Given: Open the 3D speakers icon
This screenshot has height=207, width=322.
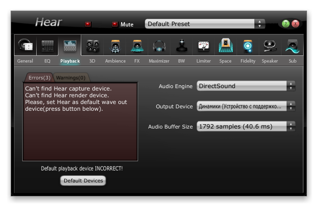Looking at the screenshot, I should [x=92, y=45].
